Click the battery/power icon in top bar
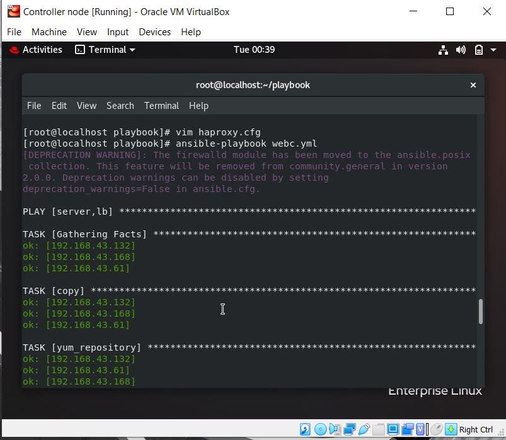 (x=478, y=50)
